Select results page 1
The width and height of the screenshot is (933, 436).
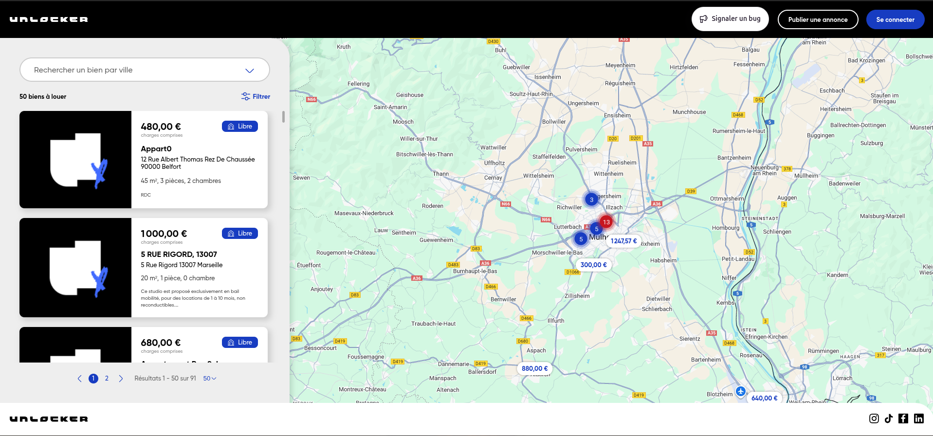[x=93, y=378]
